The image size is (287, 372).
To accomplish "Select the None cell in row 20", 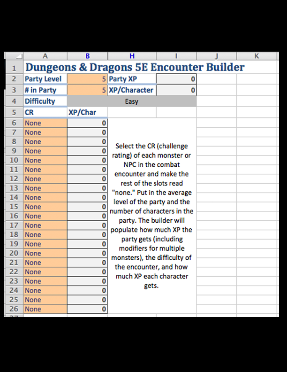I will pyautogui.click(x=45, y=253).
